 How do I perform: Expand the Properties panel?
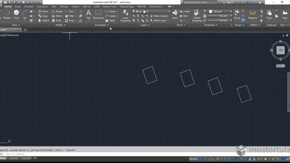pos(211,25)
